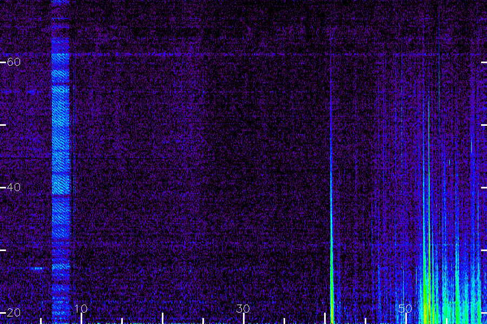Click the "30" label on the horizontal axis
Image resolution: width=487 pixels, height=324 pixels.
tap(243, 308)
